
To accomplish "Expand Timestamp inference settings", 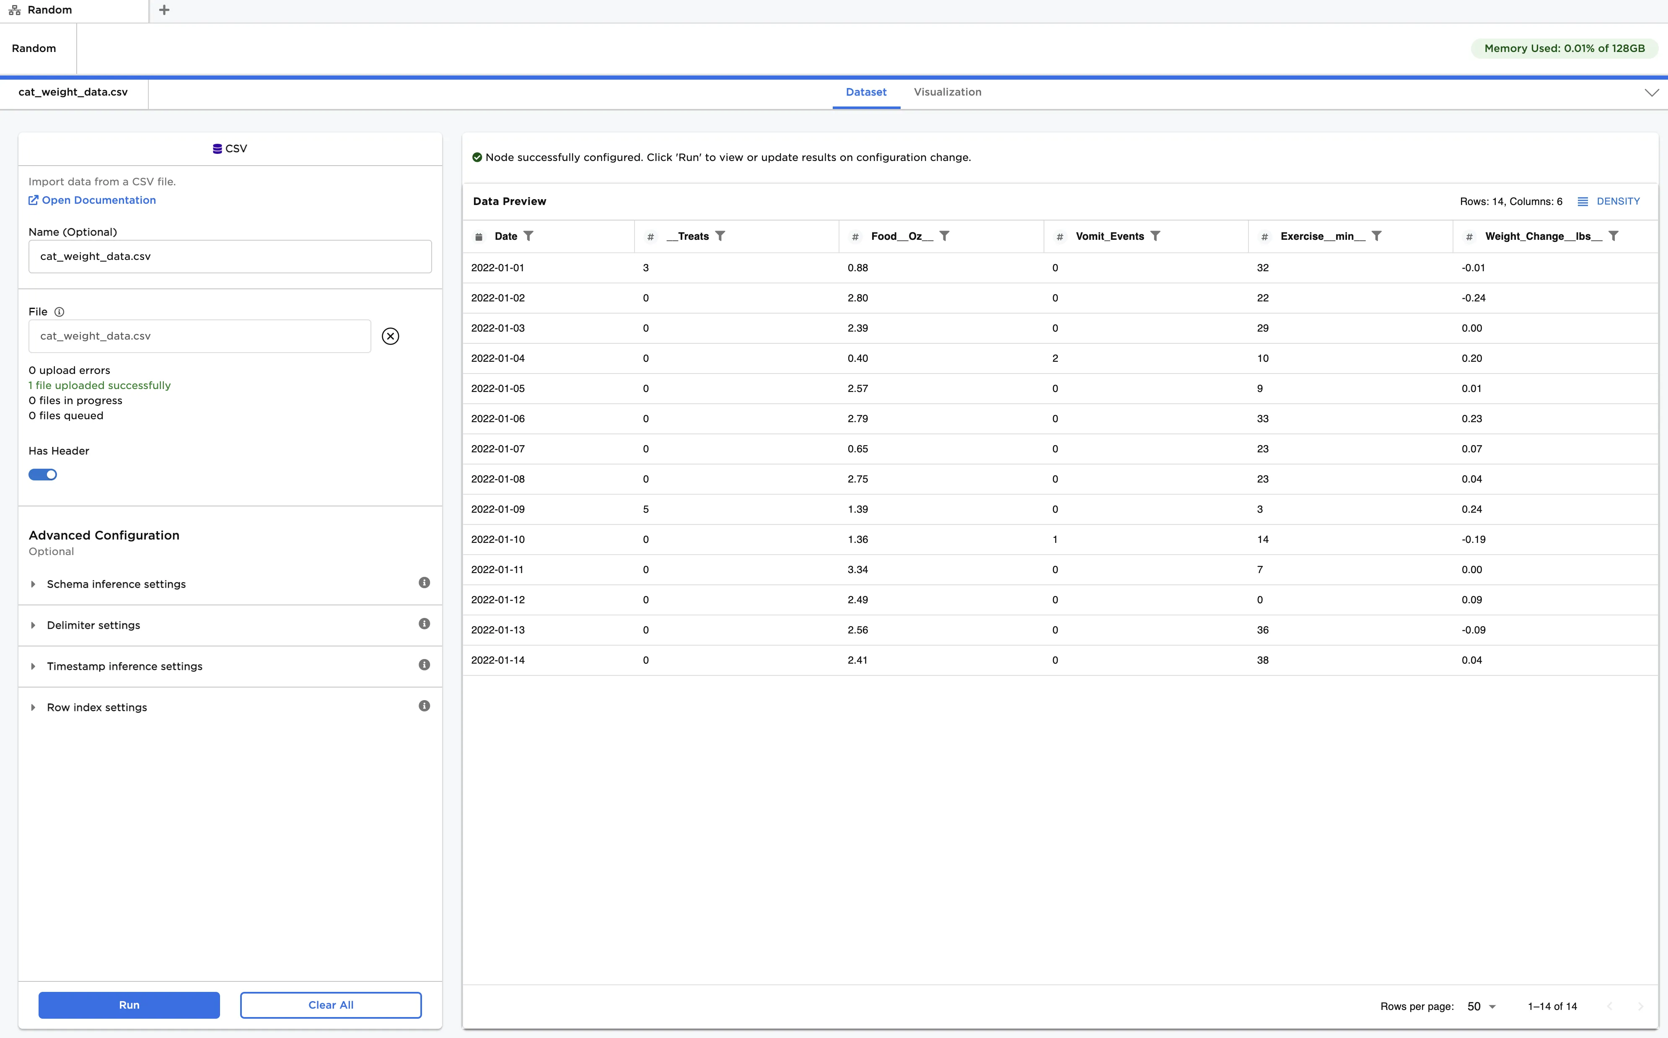I will point(124,667).
